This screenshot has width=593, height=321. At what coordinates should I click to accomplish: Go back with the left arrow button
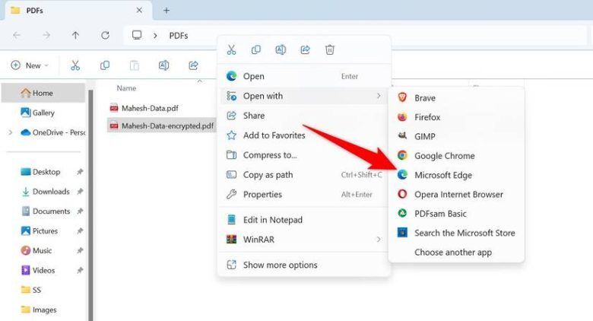click(17, 35)
